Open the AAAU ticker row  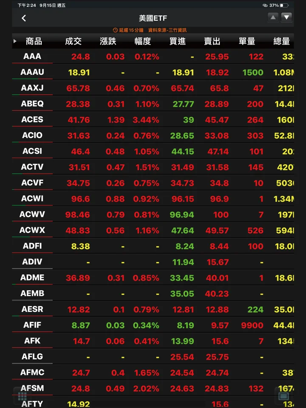coord(153,72)
